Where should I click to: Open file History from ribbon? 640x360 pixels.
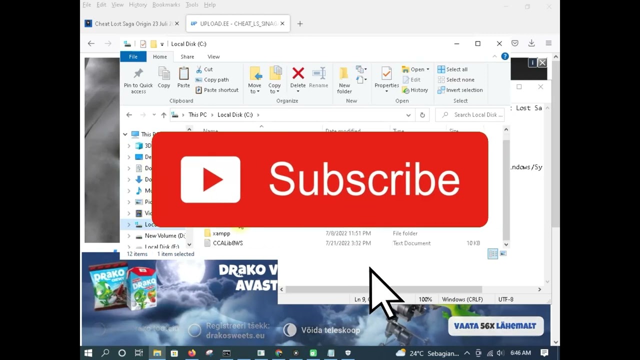point(415,90)
